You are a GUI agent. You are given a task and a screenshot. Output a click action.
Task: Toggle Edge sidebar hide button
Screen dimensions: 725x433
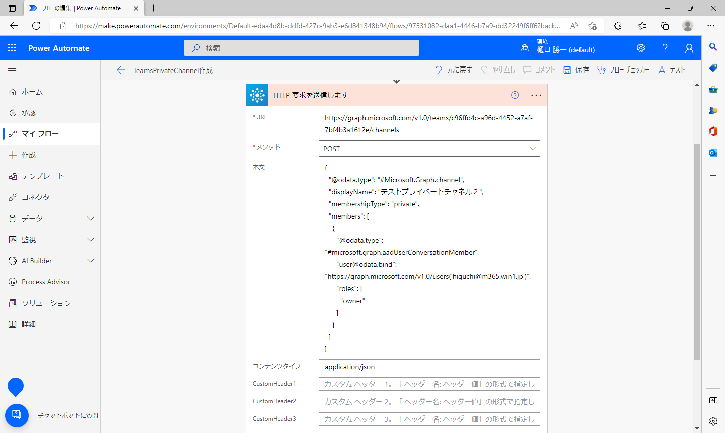713,400
